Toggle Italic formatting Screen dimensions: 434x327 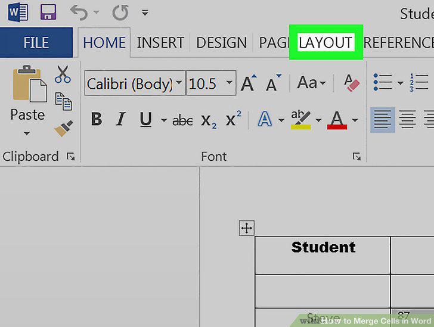120,119
